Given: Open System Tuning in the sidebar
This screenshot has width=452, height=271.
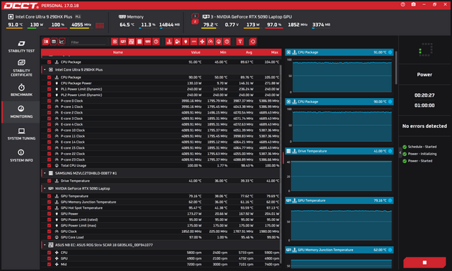Looking at the screenshot, I should (21, 134).
